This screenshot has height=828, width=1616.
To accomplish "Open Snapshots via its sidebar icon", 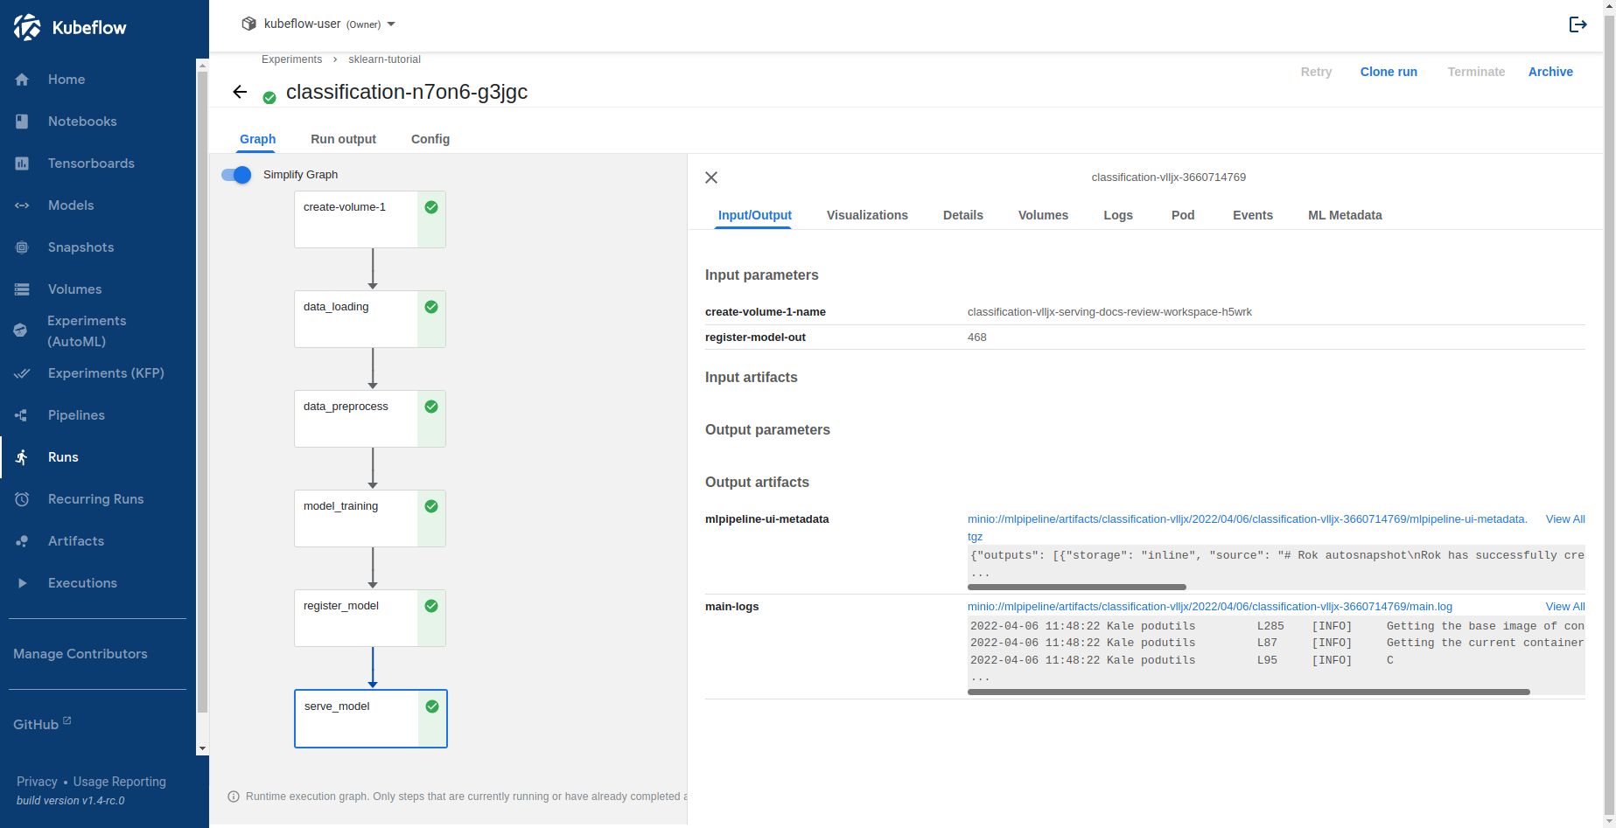I will [22, 247].
